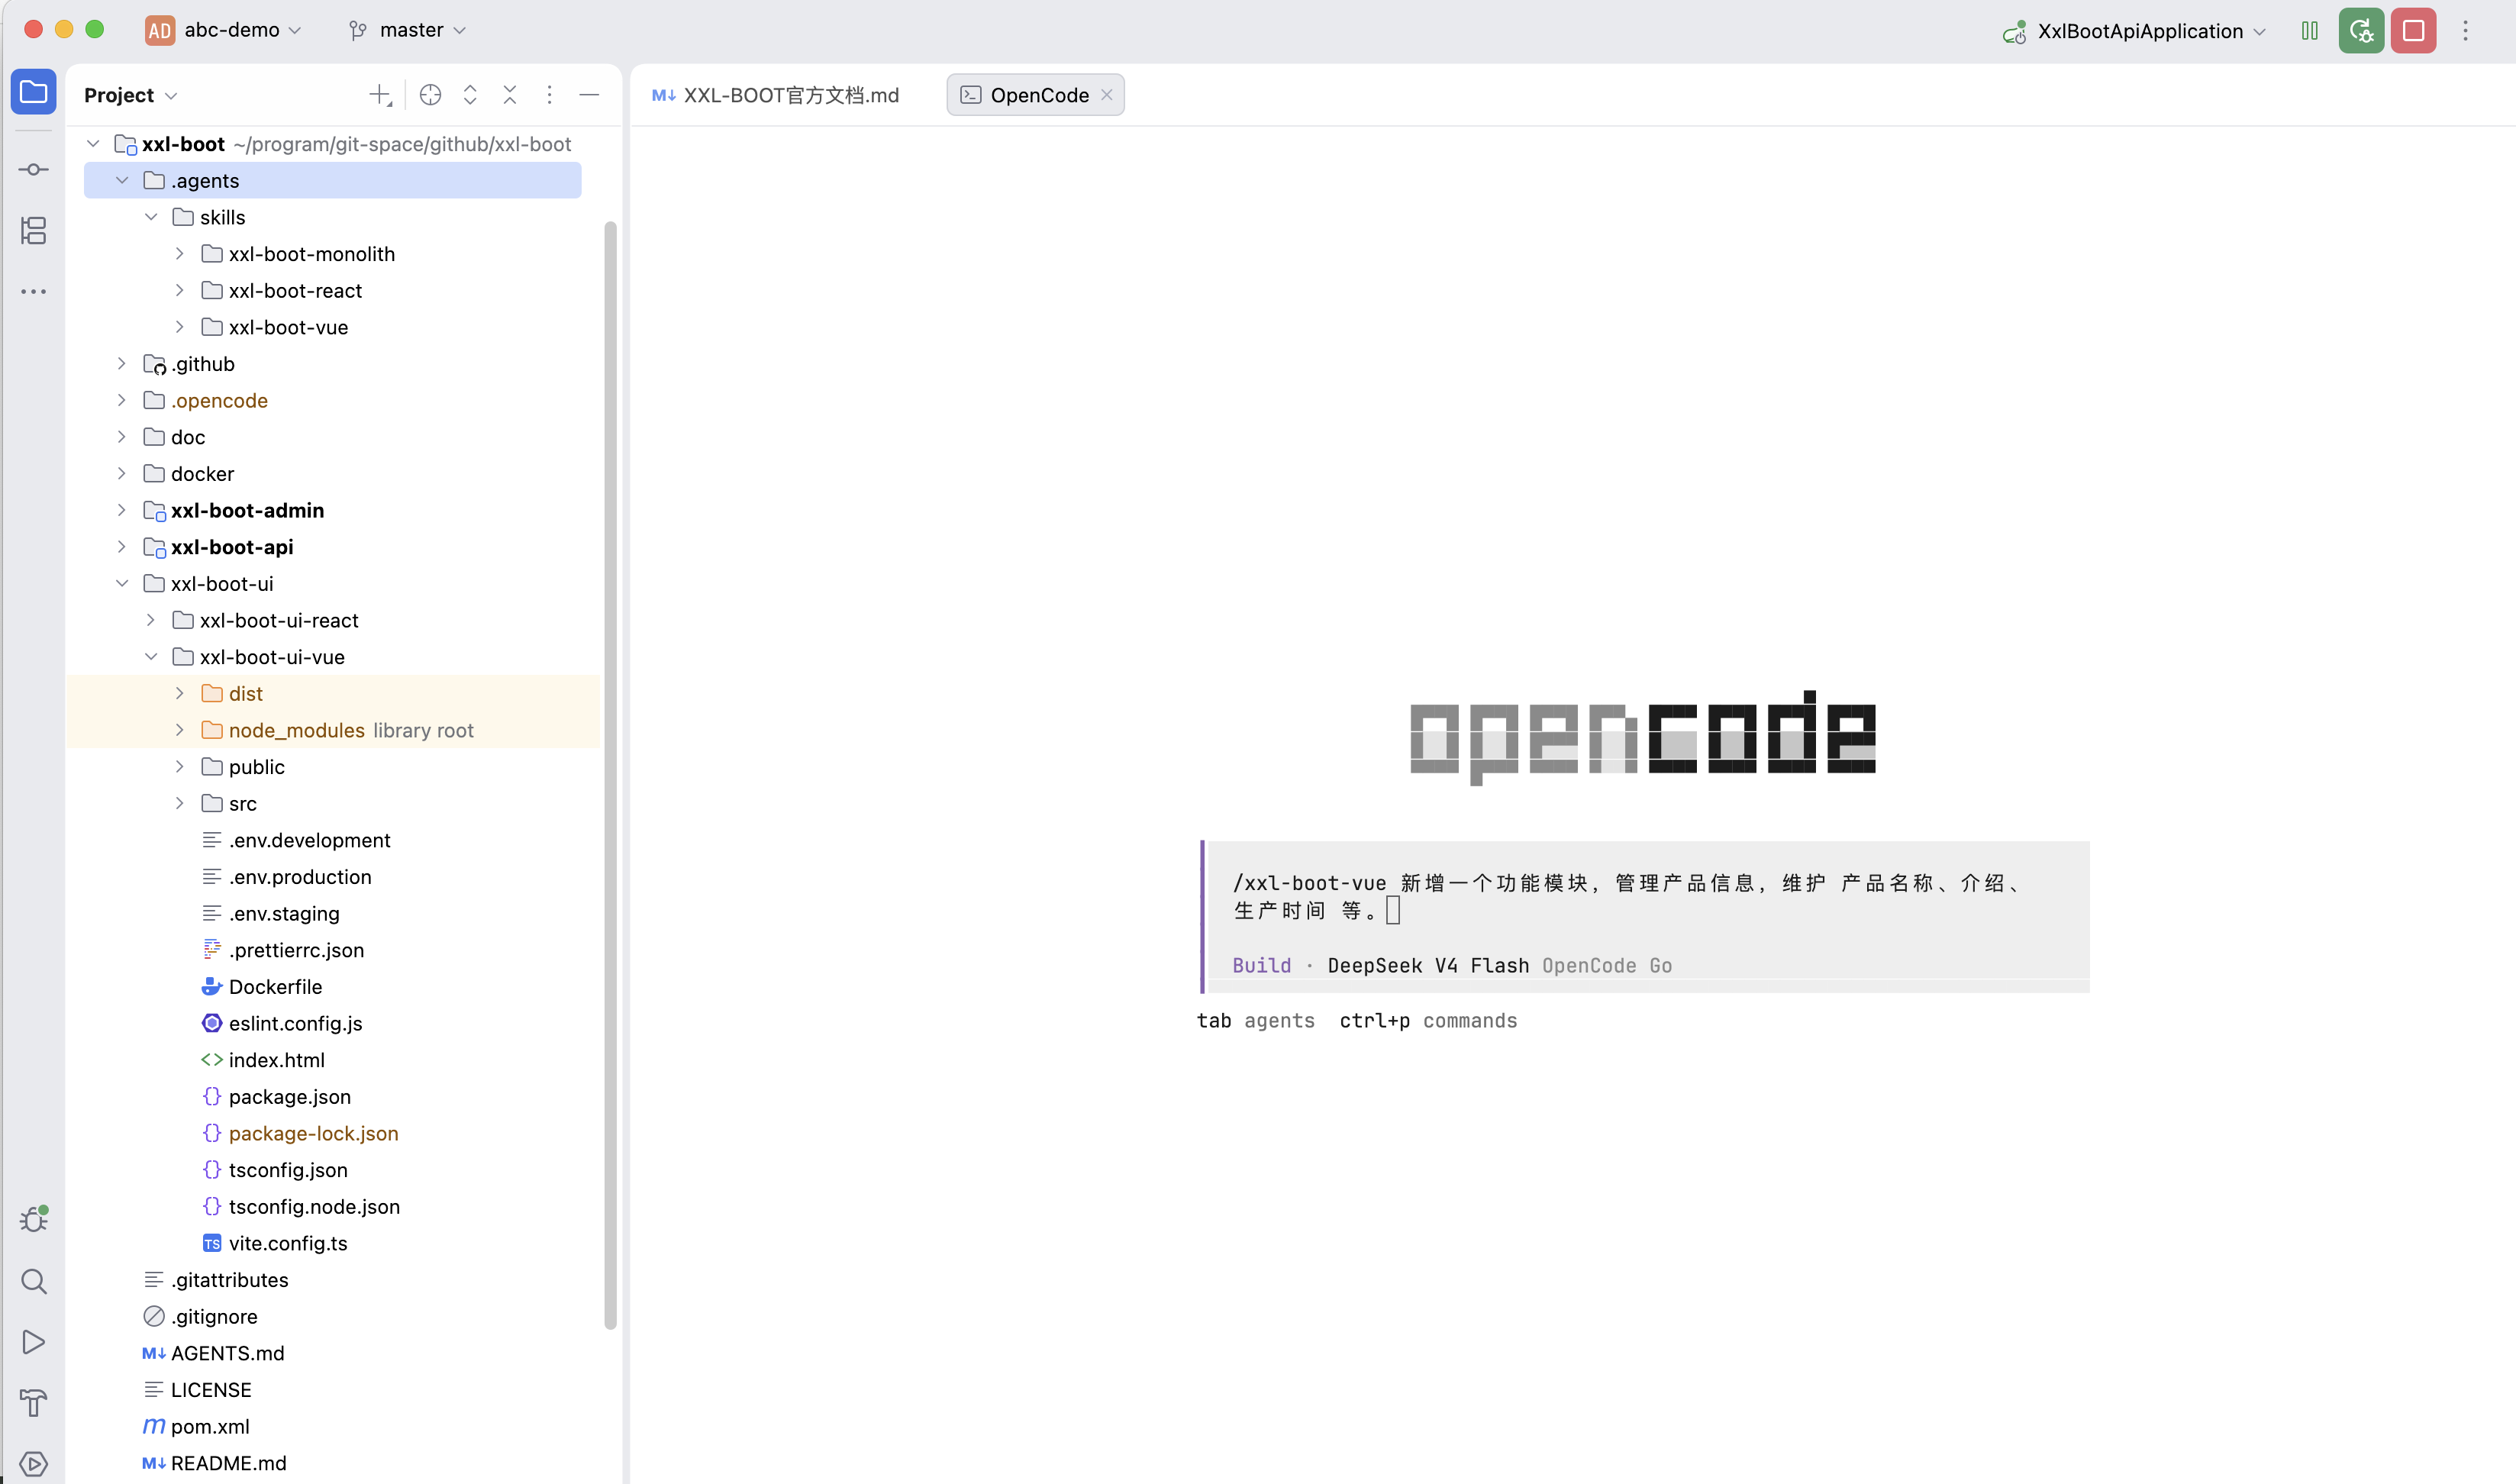Screen dimensions: 2516x1484
Task: Open pom.xml Maven file
Action: coord(209,1427)
